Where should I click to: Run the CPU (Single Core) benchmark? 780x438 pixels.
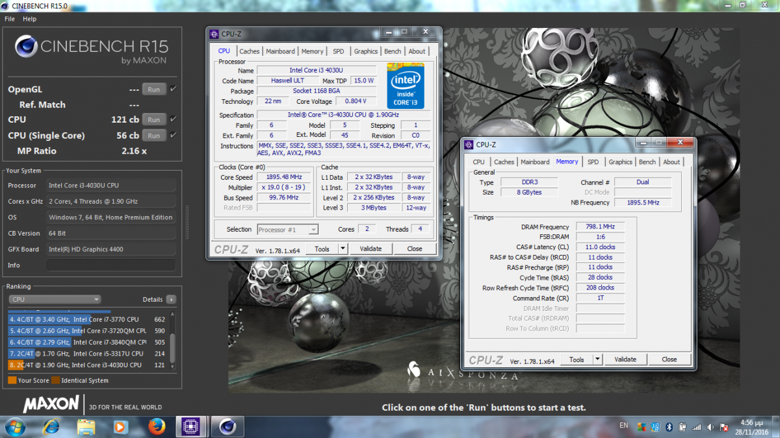tap(153, 136)
